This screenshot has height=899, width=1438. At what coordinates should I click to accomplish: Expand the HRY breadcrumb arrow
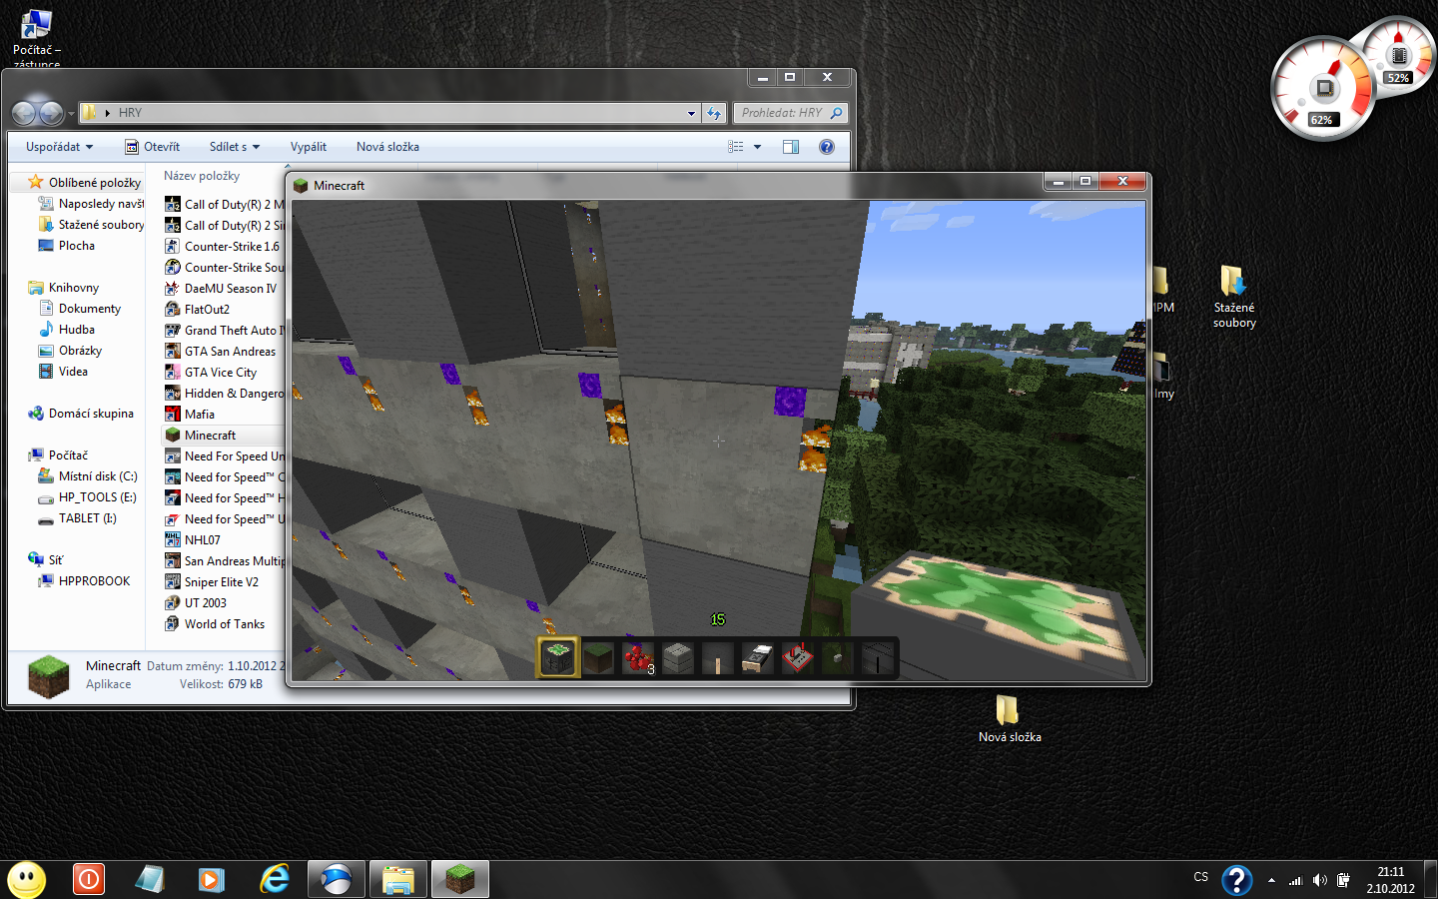point(107,113)
